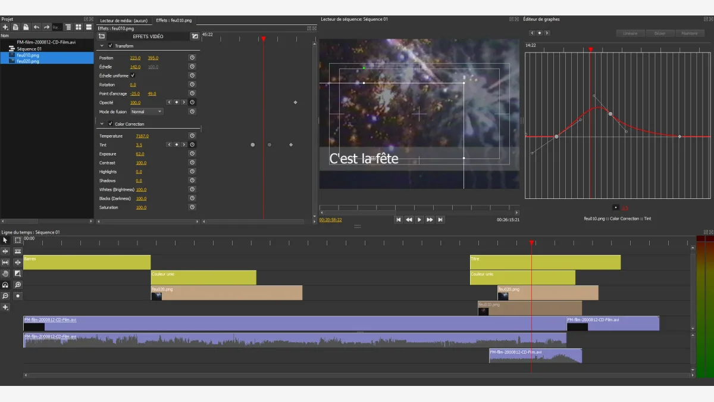
Task: Zoom in on the timeline
Action: [18, 285]
